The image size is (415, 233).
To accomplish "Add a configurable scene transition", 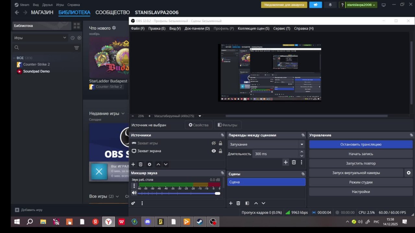I will coord(286,162).
